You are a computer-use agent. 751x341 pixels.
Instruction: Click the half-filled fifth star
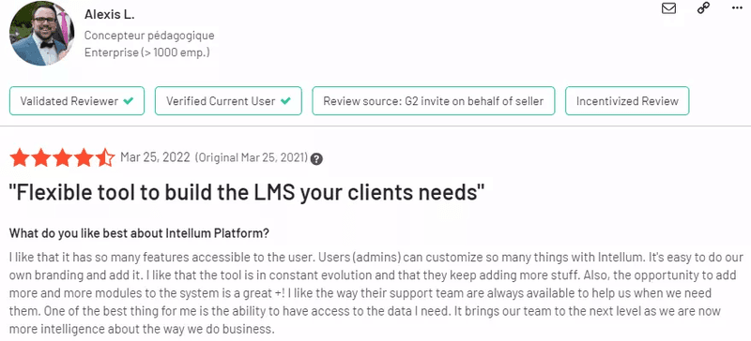coord(105,157)
